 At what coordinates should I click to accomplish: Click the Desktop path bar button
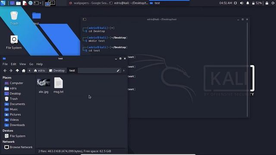57,71
